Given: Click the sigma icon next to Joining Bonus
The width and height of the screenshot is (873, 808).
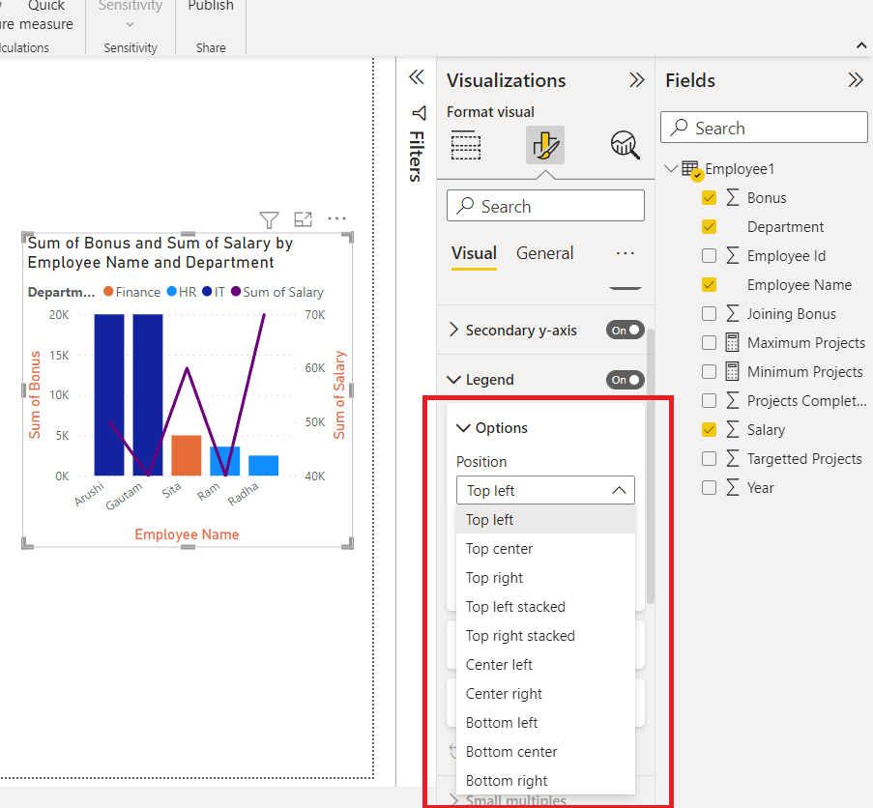Looking at the screenshot, I should tap(733, 313).
